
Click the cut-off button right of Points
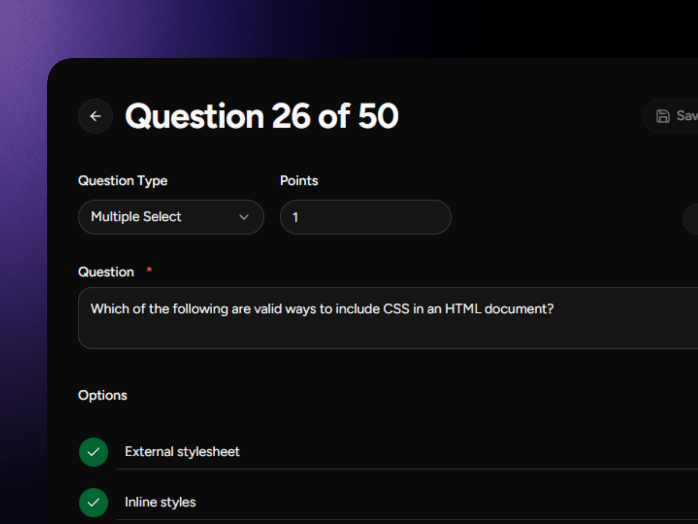pos(690,219)
